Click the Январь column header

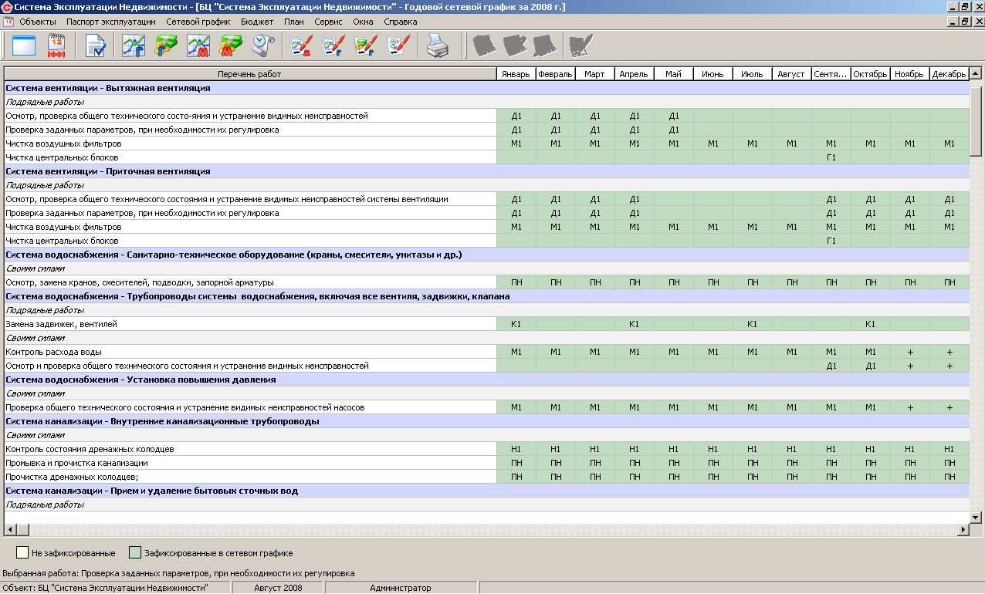coord(516,74)
